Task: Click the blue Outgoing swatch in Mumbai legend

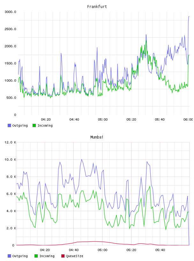Action: [x=9, y=256]
